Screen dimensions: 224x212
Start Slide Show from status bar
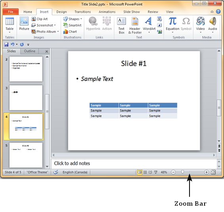click(155, 172)
